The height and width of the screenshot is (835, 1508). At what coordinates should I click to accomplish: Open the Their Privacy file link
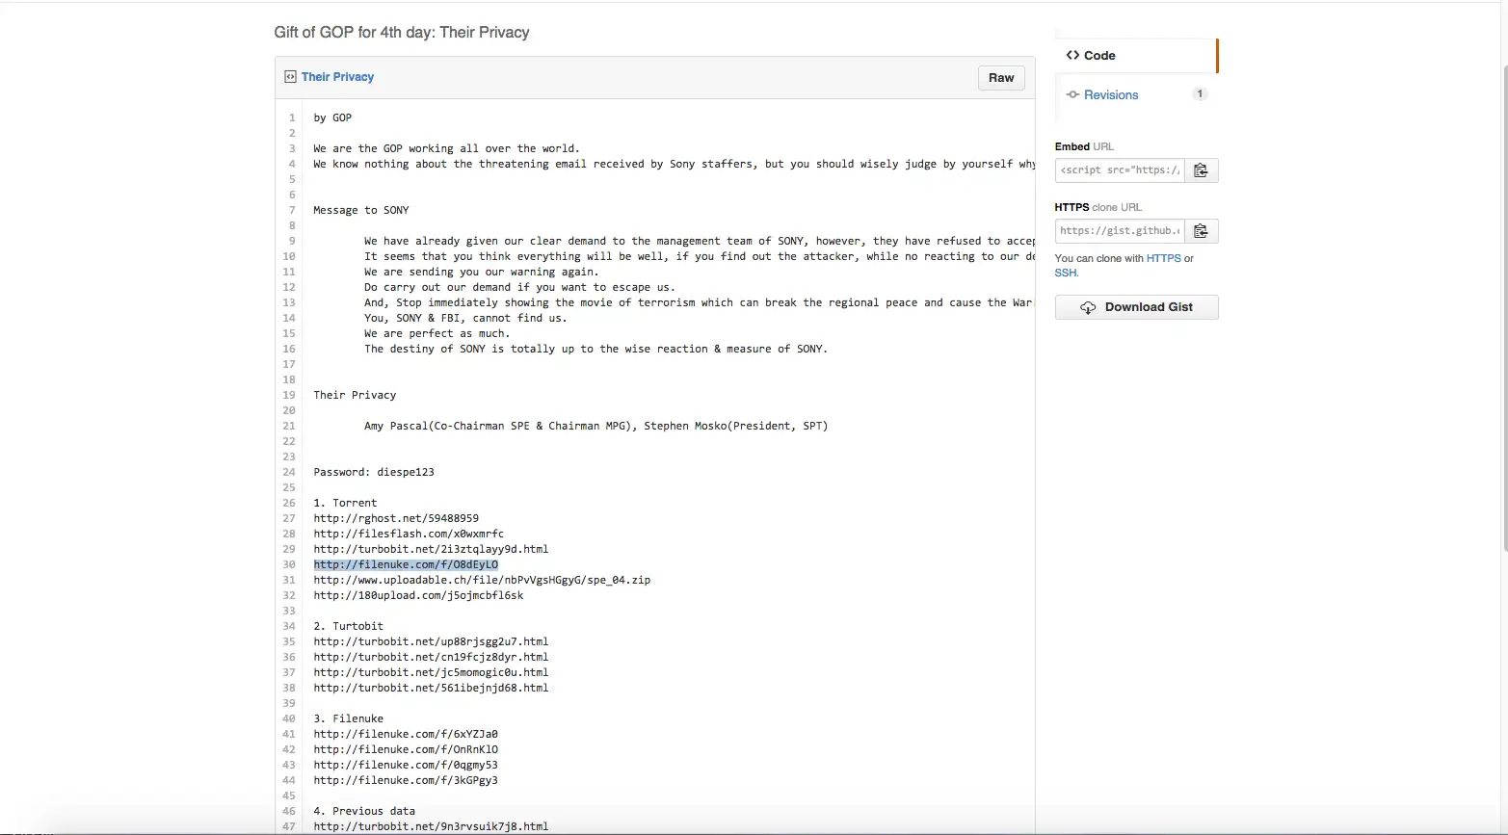[337, 77]
